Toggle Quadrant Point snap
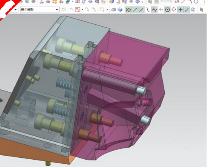The width and height of the screenshot is (207, 167). (174, 10)
